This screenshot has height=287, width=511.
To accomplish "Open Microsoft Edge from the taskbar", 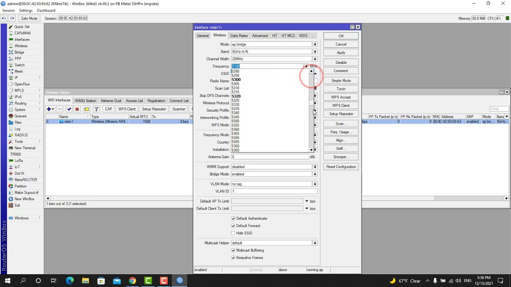I will coord(69,281).
